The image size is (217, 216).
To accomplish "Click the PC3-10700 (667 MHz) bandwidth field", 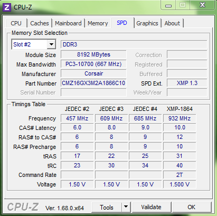I will 93,64.
